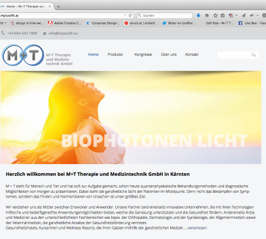Open the Adobe Creative C... bookmark

point(65,23)
